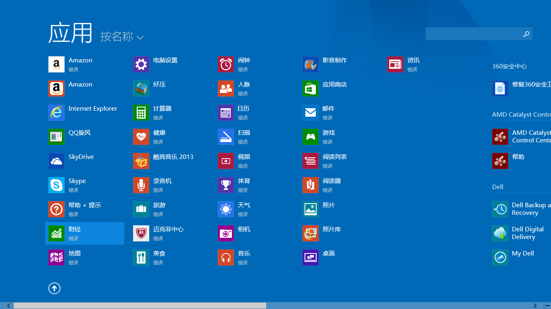Image resolution: width=551 pixels, height=309 pixels.
Task: Open the 闹钟 alarm clock icon
Action: [226, 64]
